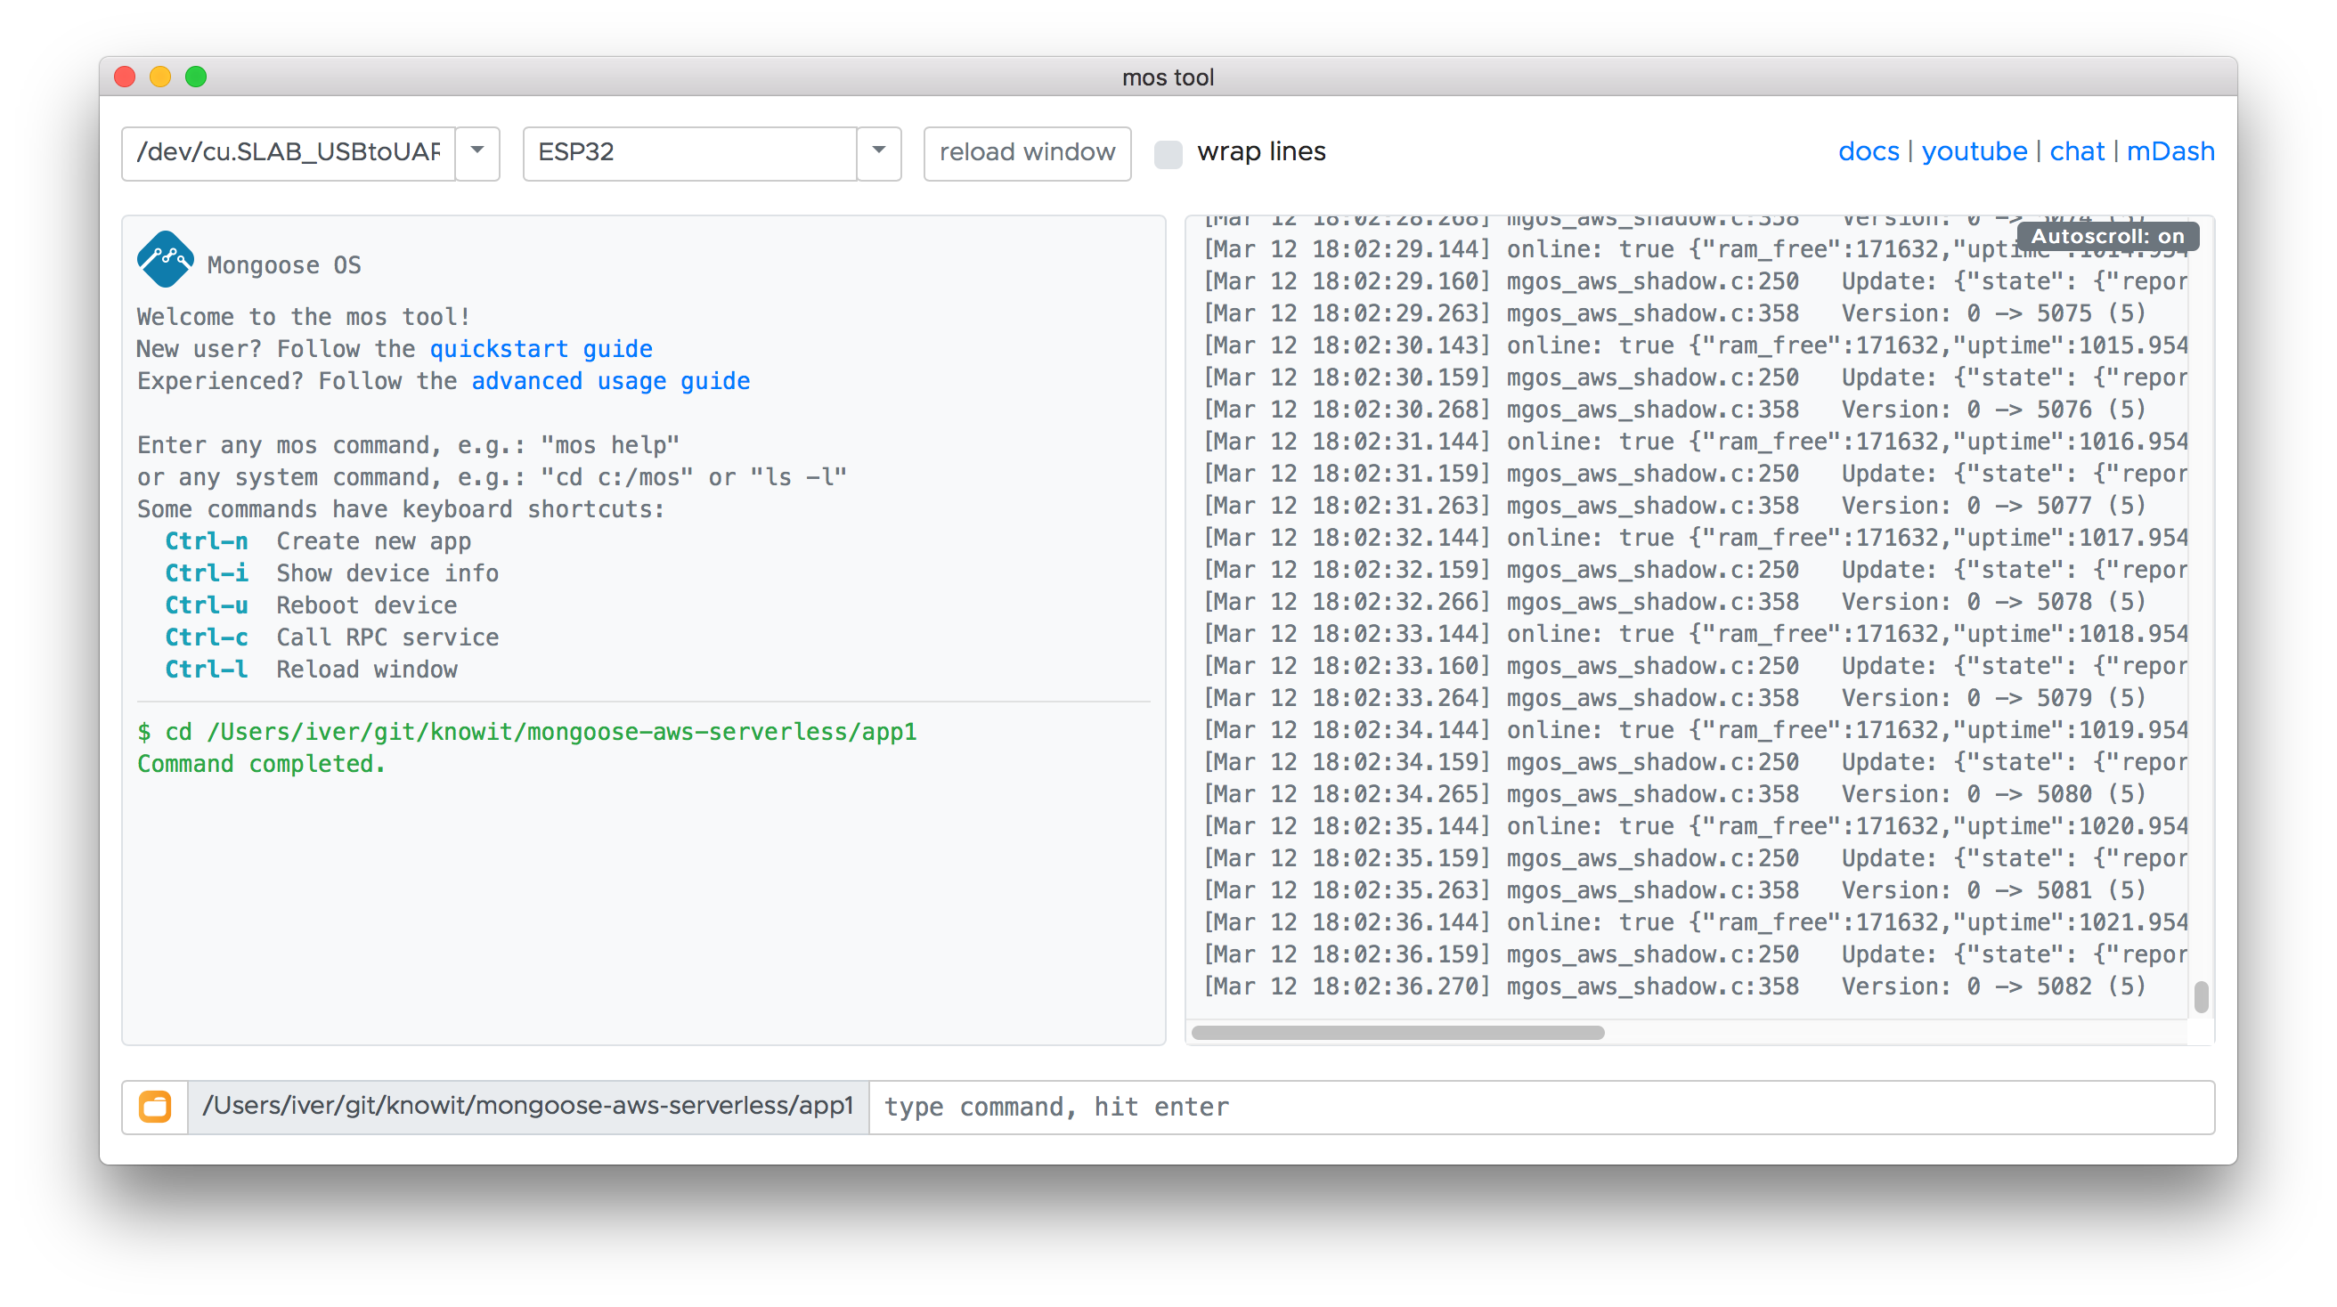This screenshot has height=1307, width=2337.
Task: Follow the quickstart guide link
Action: [541, 349]
